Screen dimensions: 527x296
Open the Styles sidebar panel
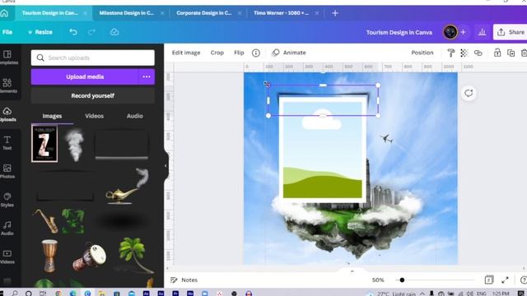point(7,200)
